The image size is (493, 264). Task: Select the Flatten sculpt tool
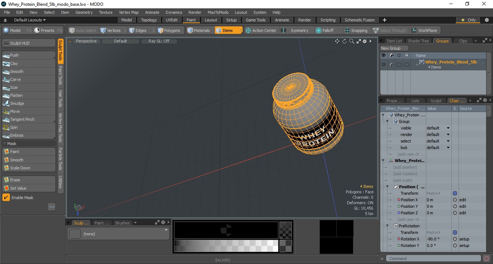point(29,95)
